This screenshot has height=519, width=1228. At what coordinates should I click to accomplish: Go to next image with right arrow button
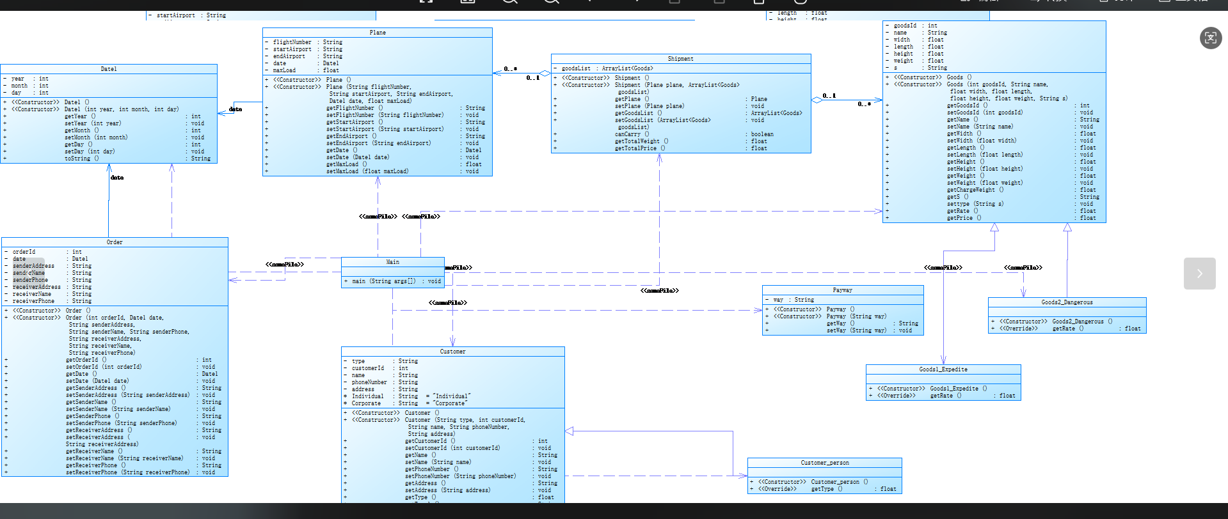[1199, 274]
